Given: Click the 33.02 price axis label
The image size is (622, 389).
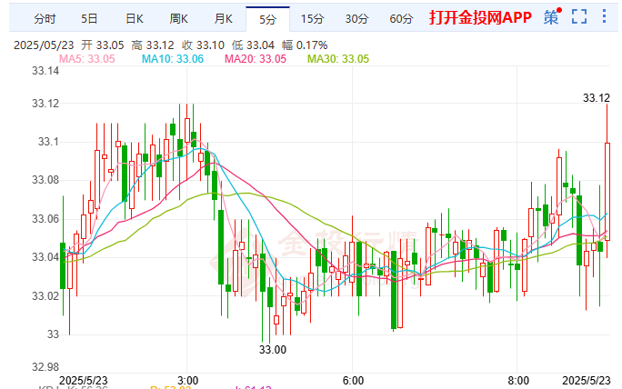Looking at the screenshot, I should [x=45, y=295].
